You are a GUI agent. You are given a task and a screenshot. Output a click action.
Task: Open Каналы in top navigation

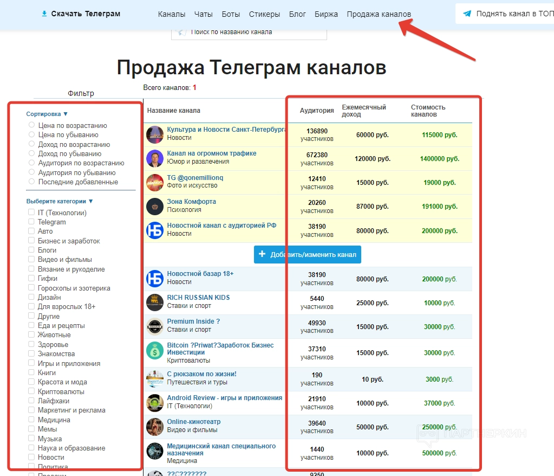(171, 14)
